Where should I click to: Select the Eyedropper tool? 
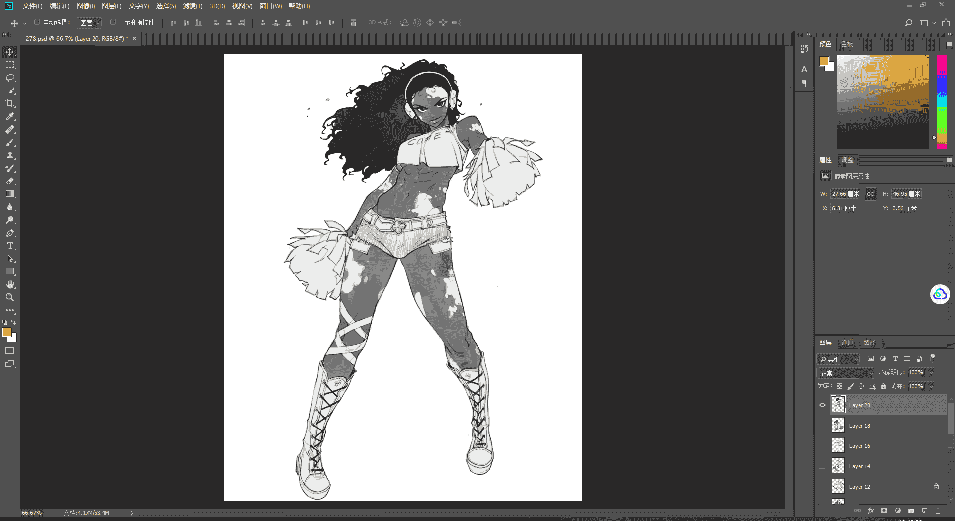tap(10, 116)
